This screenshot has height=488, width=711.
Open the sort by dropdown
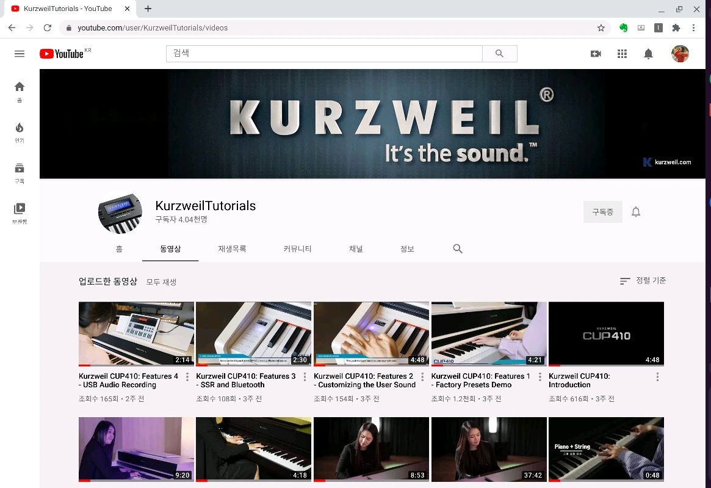click(643, 281)
